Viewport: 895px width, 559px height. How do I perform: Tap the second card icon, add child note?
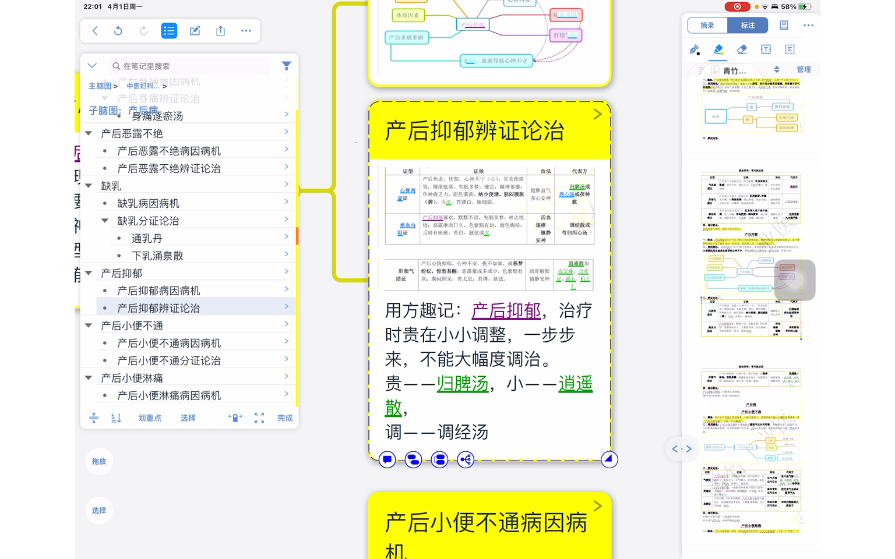tap(413, 459)
